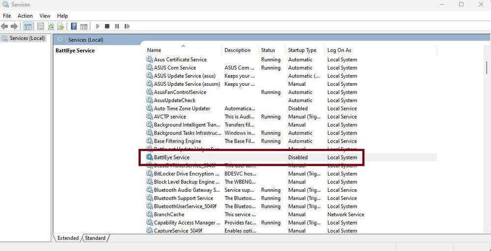Refresh the services list via toolbar
Screen dimensions: 491x251
tap(51, 26)
